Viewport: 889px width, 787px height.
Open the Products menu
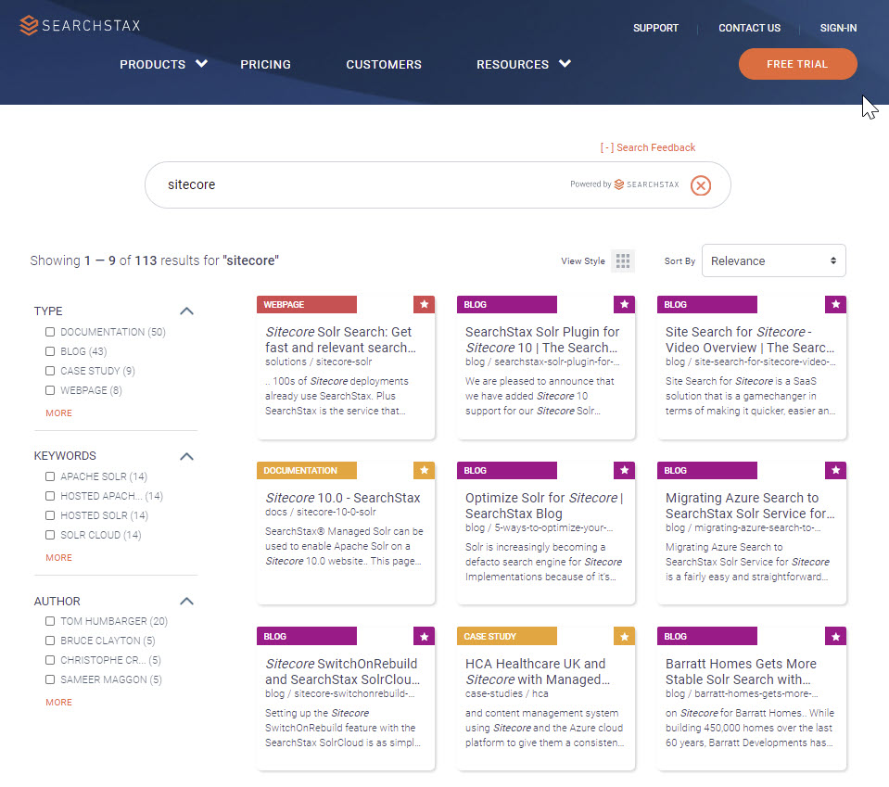click(163, 65)
